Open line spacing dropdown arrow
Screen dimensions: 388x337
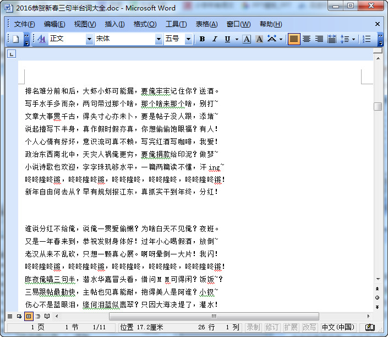pyautogui.click(x=353, y=39)
